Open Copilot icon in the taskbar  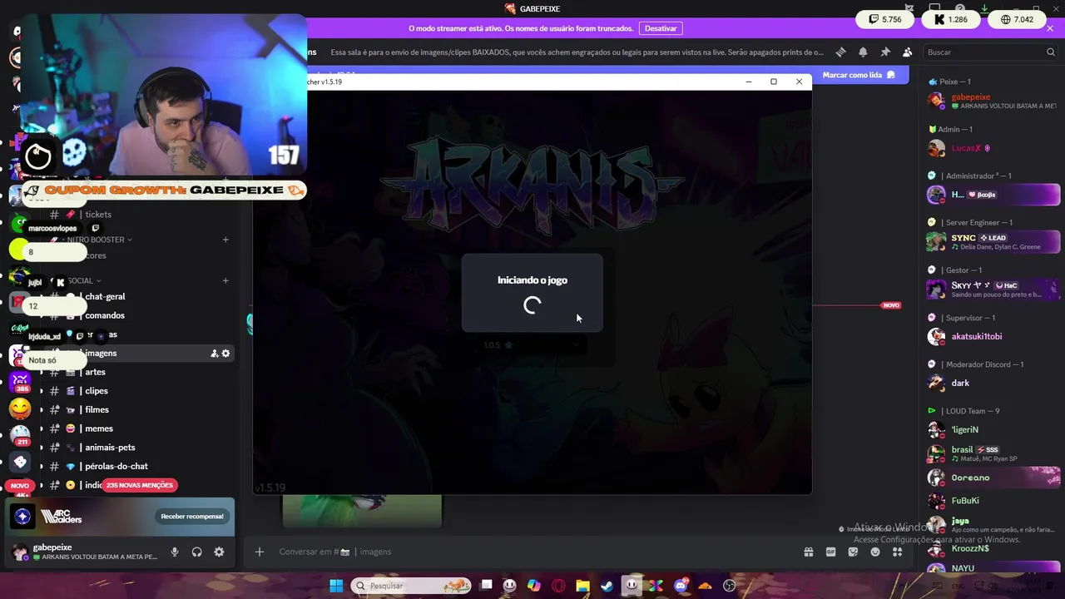[x=533, y=586]
